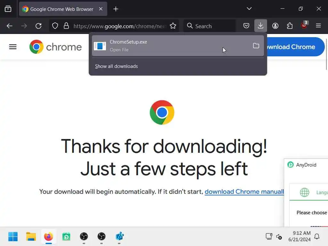The image size is (328, 246).
Task: Open the notifications bell
Action: 317,236
